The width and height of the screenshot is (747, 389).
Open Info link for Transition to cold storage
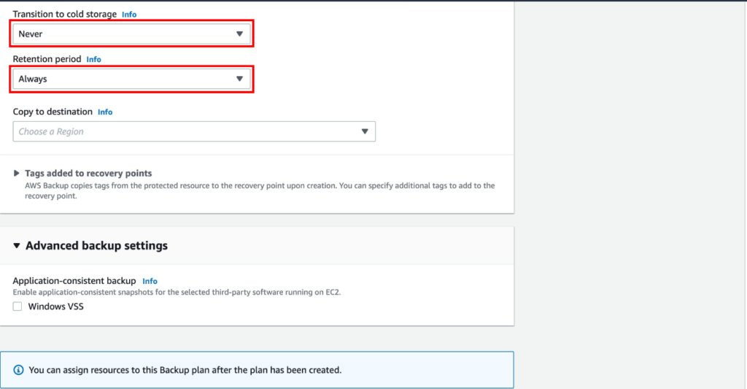tap(129, 15)
